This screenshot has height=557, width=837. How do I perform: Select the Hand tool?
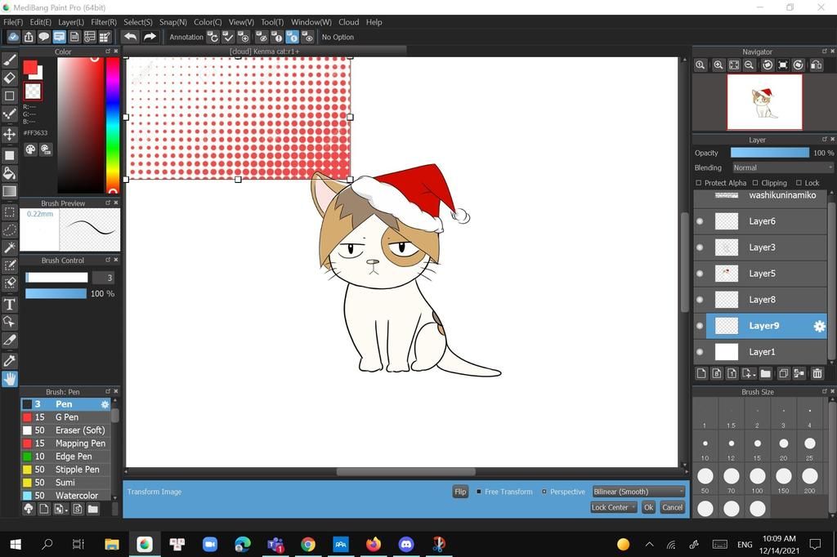10,379
